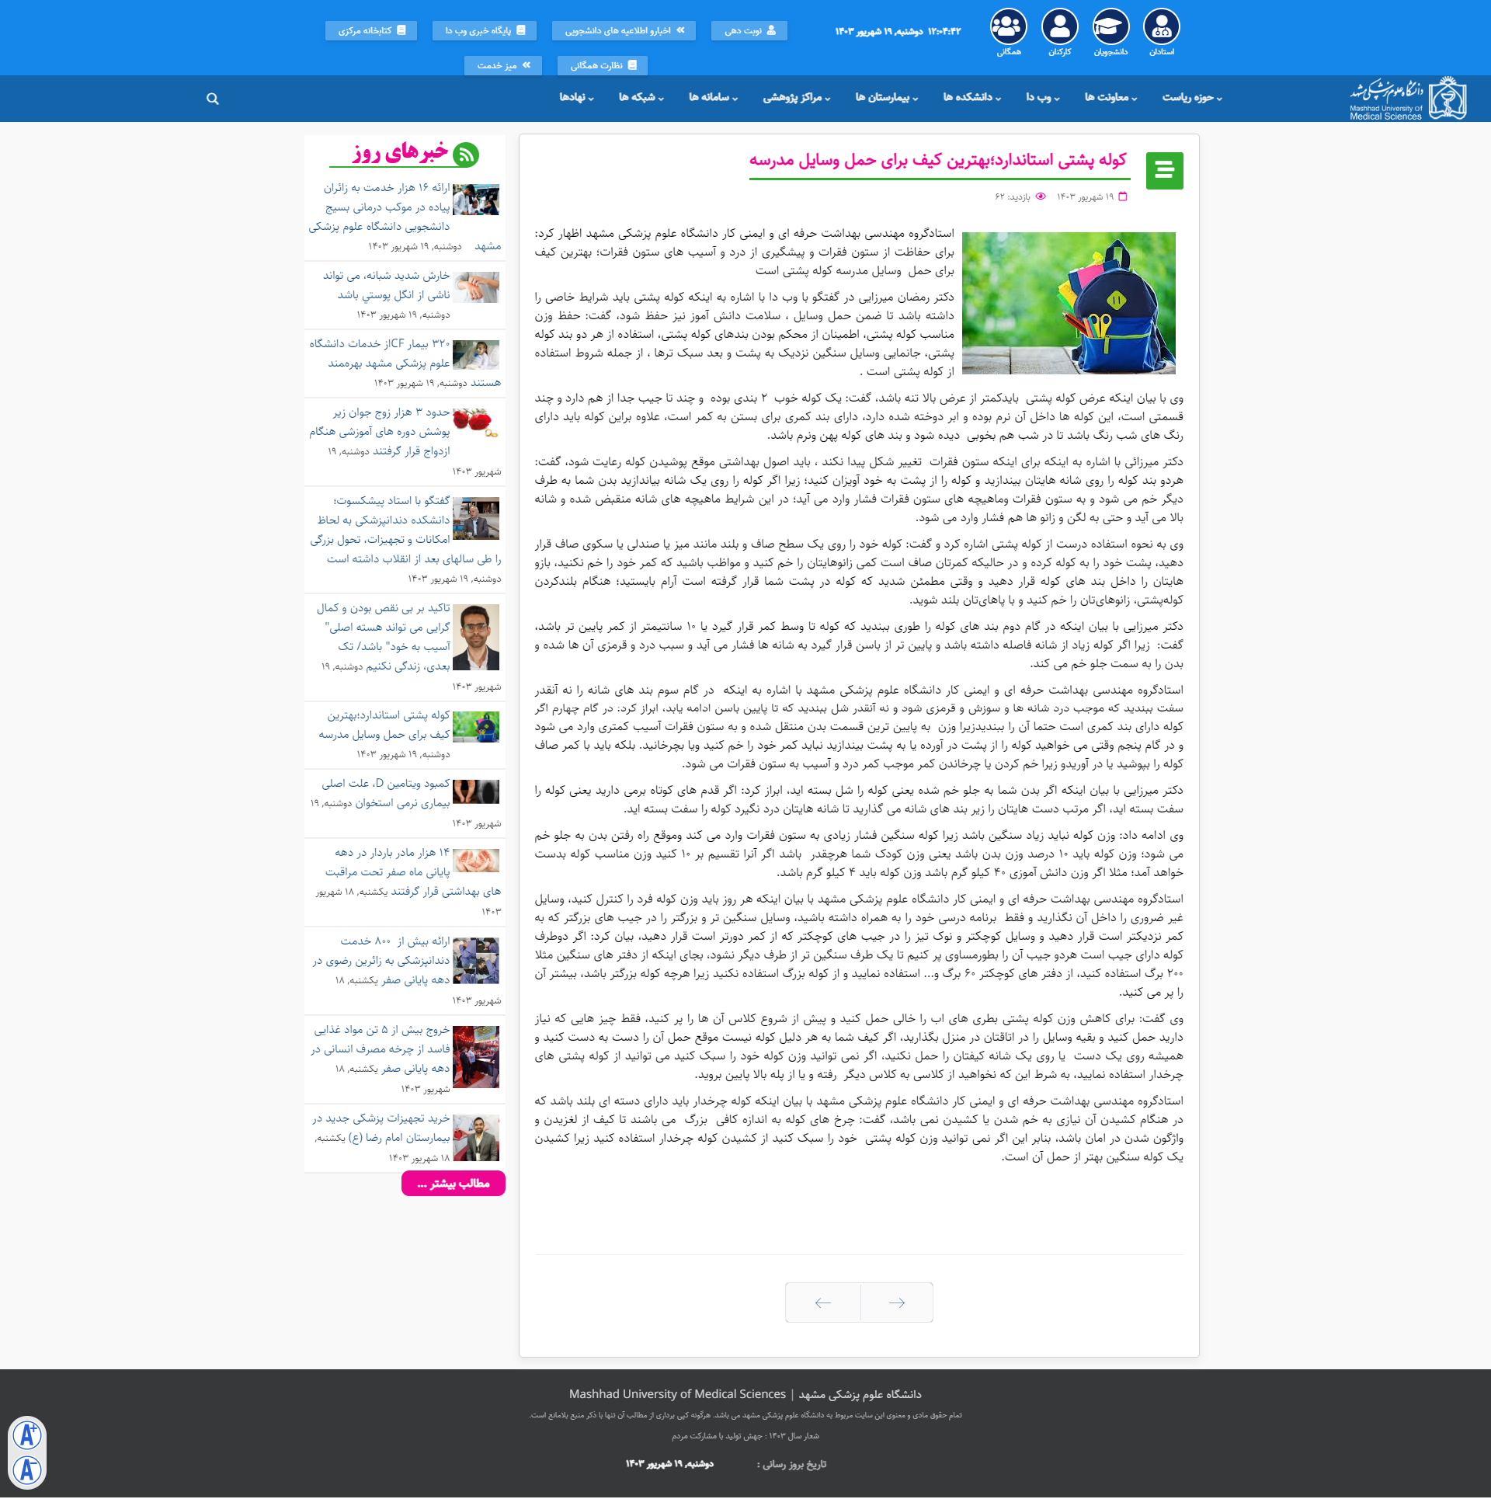Open news link گفتگو با استاد پیشکسوت
Viewport: 1491px width, 1499px height.
click(x=381, y=530)
